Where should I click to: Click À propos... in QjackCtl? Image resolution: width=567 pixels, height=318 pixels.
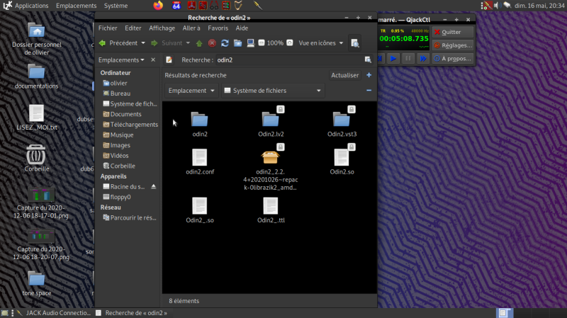click(x=452, y=59)
